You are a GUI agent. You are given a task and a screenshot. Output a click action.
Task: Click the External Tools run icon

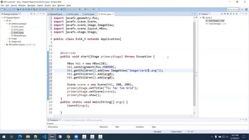34,9
